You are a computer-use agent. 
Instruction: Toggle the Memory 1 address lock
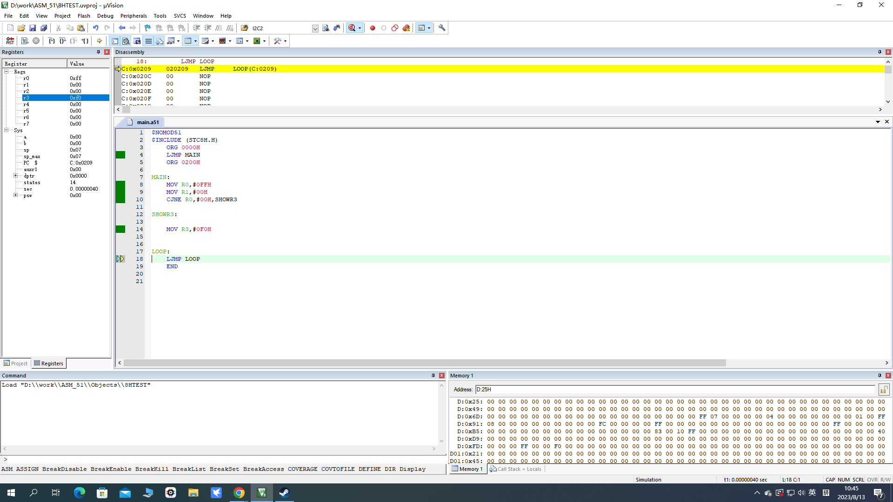[x=884, y=390]
